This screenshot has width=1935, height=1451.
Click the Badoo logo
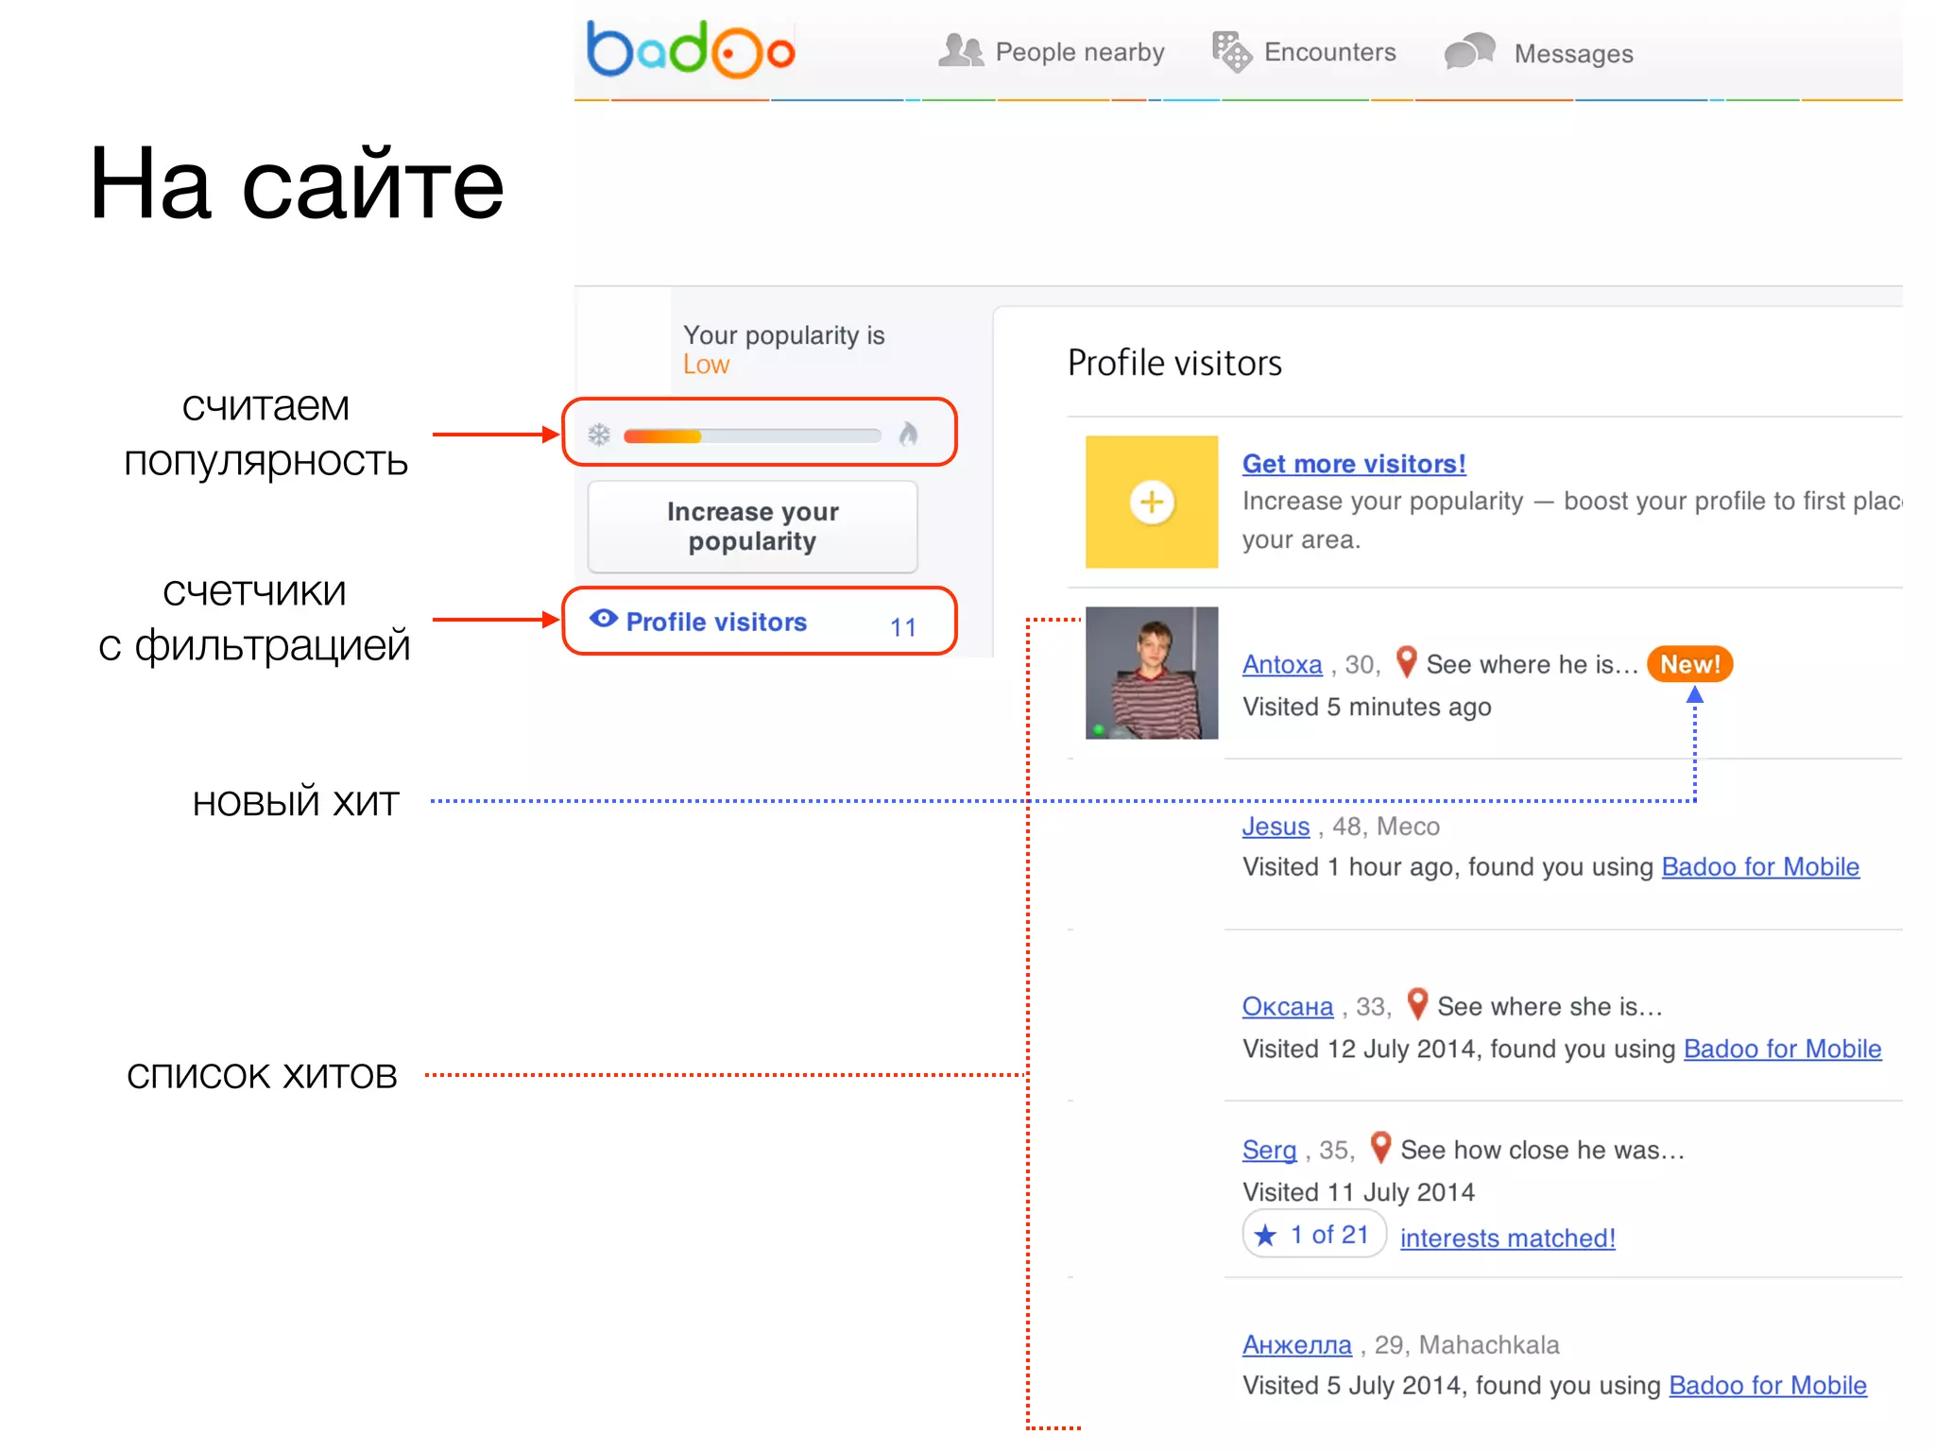pos(691,49)
